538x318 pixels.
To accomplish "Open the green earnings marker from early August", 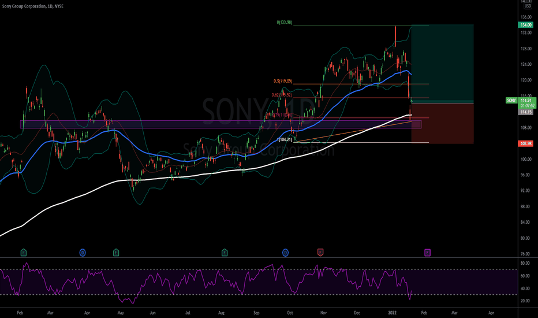I will (x=225, y=253).
